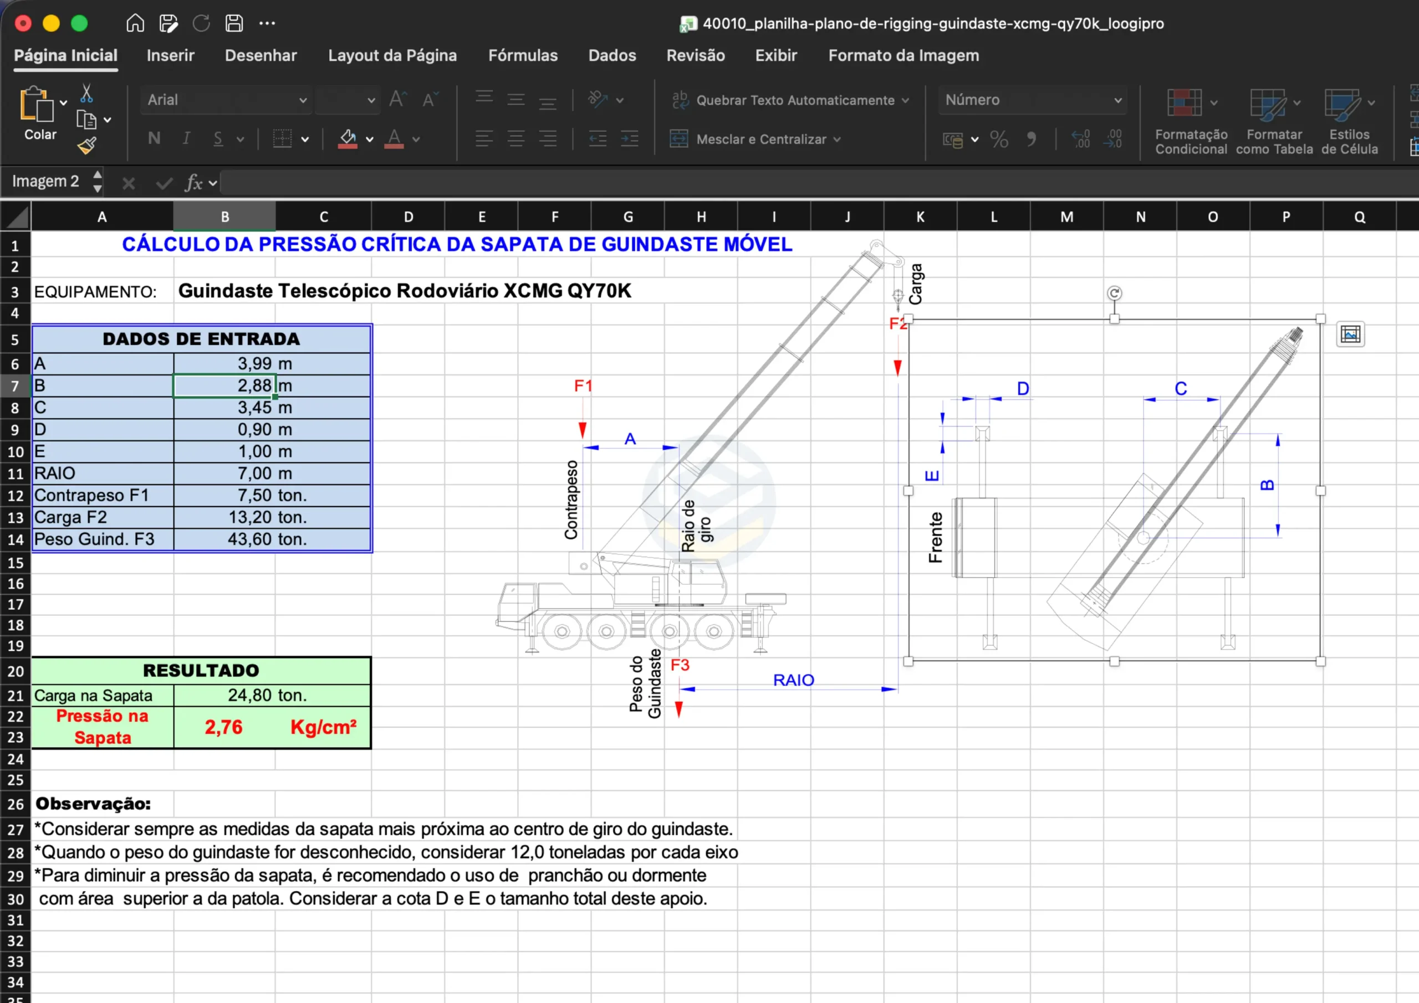Click the arrow-and-zeros decimal icon beside the comma style
Viewport: 1419px width, 1003px height.
[x=1081, y=139]
